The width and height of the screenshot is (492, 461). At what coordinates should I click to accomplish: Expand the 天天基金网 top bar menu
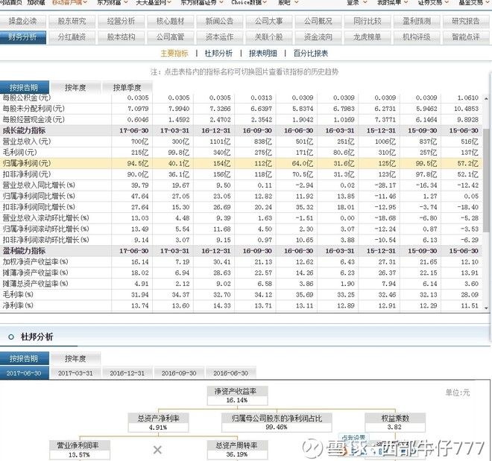click(154, 2)
